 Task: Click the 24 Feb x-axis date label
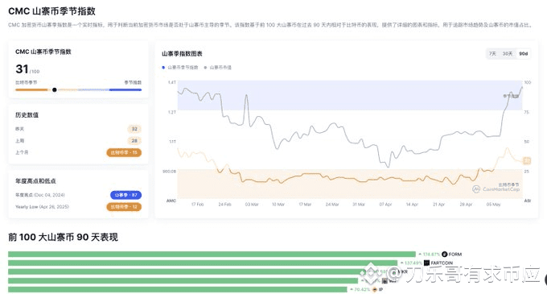point(224,205)
